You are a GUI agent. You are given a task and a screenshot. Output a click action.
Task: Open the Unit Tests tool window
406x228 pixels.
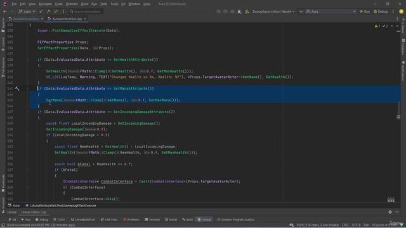click(x=109, y=220)
